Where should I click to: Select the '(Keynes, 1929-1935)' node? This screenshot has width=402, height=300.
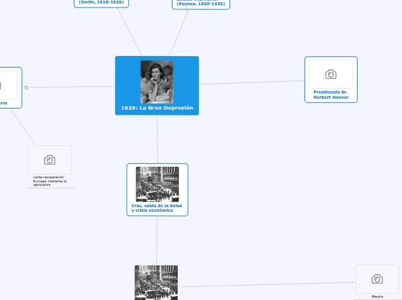201,4
